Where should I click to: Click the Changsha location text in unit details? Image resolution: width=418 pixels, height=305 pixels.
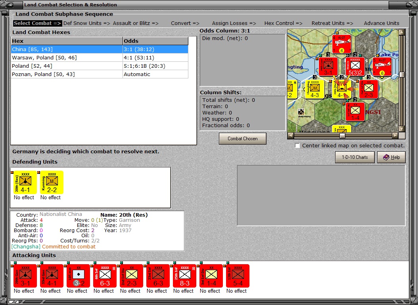(x=26, y=247)
